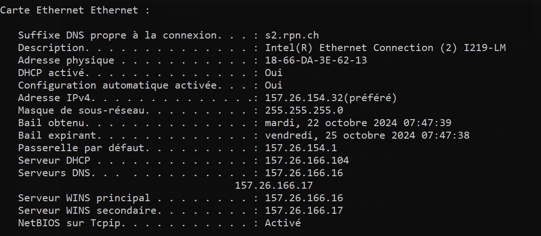Click the physical address 18-66-DA-3E-62-13
541x236 pixels.
click(316, 60)
